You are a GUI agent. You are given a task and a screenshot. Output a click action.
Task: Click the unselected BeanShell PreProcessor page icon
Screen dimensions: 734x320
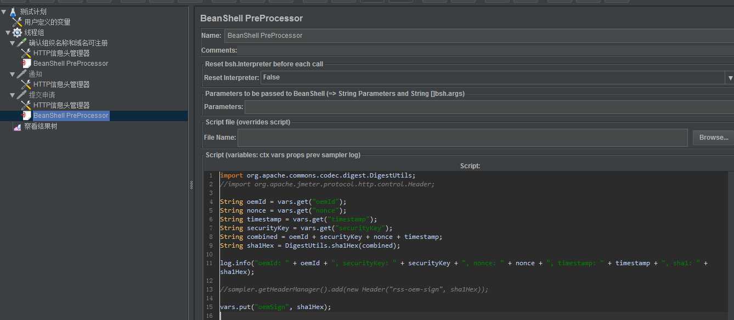(26, 64)
